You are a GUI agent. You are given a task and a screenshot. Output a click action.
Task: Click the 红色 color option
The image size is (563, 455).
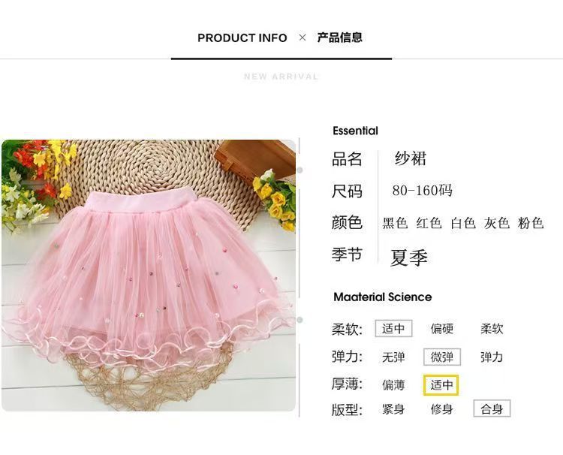pos(429,223)
